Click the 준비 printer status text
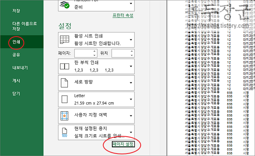Image resolution: width=255 pixels, height=156 pixels. [x=79, y=7]
